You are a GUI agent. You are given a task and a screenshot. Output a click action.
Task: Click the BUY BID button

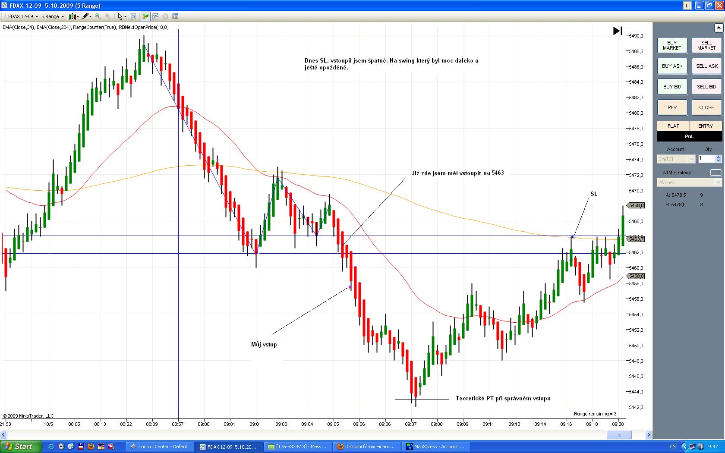point(672,87)
